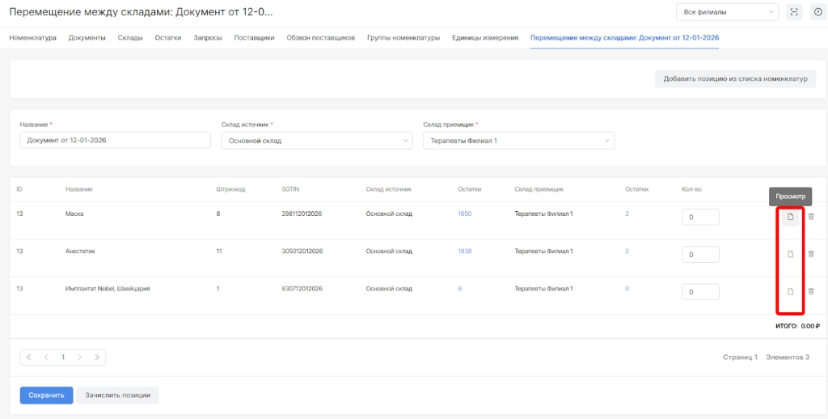Open the view icon in the Анестетик row
828x419 pixels.
791,254
